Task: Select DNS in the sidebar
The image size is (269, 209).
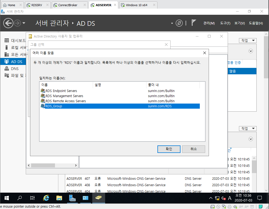Action: [13, 69]
